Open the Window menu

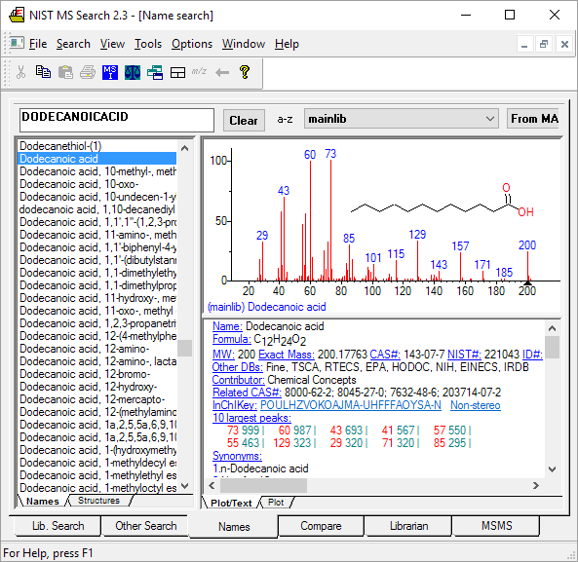[244, 44]
